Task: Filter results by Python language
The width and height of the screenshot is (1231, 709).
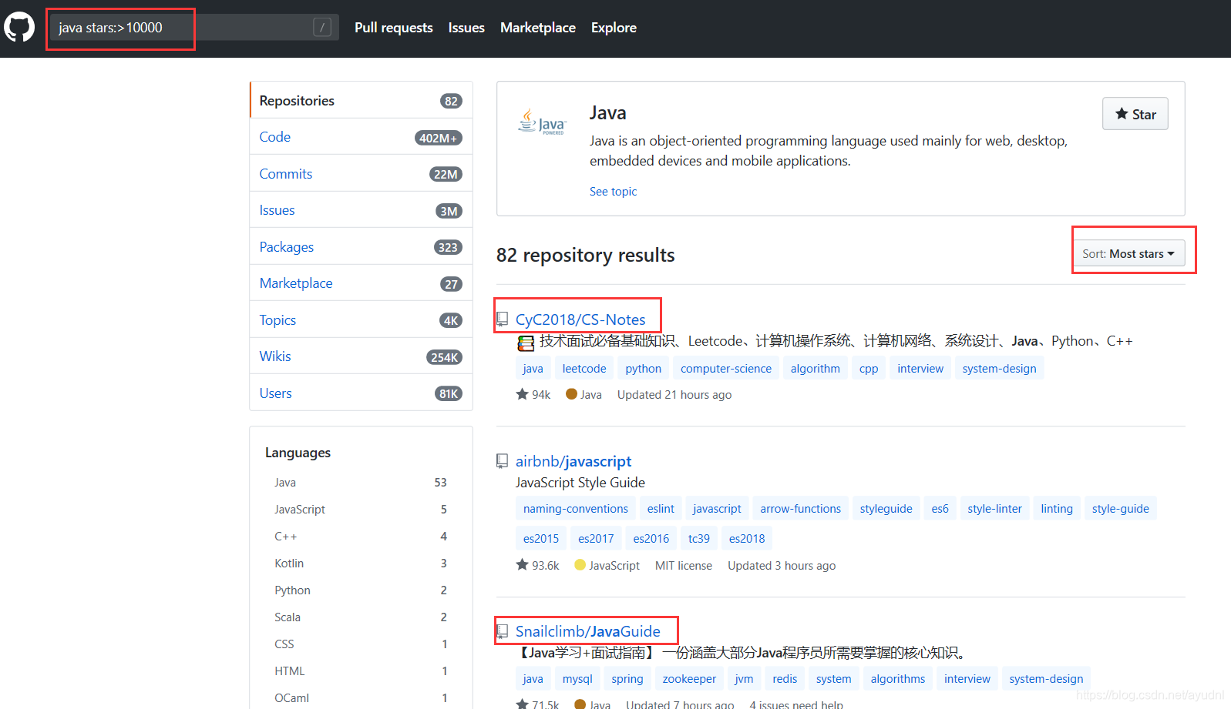Action: pyautogui.click(x=361, y=590)
